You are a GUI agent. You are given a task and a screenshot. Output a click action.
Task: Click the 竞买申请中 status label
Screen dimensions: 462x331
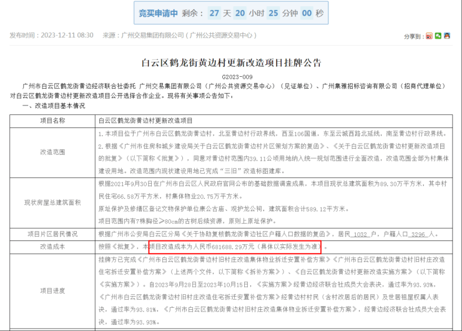tap(158, 13)
